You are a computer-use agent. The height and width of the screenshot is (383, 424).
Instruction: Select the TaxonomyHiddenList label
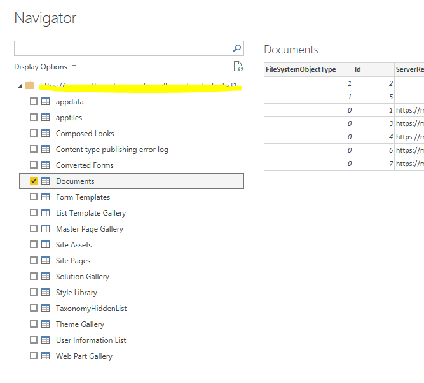(91, 309)
